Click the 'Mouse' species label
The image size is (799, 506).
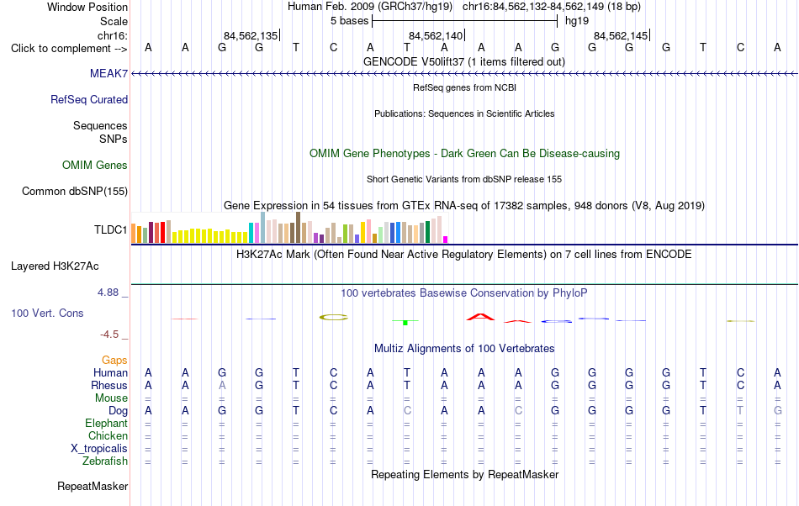111,398
